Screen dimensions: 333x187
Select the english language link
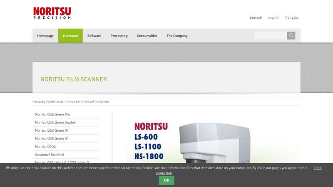click(273, 17)
